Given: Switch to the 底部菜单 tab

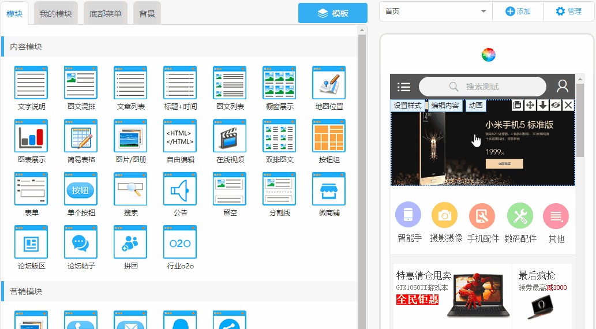Looking at the screenshot, I should pos(106,13).
